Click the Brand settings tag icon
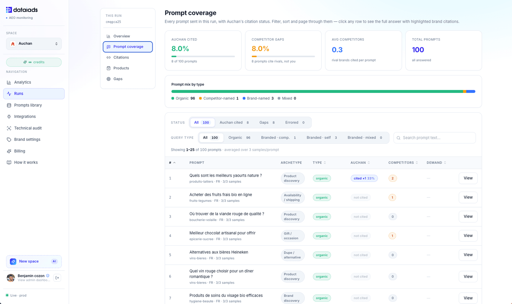Viewport: 512px width, 304px height. [x=9, y=140]
